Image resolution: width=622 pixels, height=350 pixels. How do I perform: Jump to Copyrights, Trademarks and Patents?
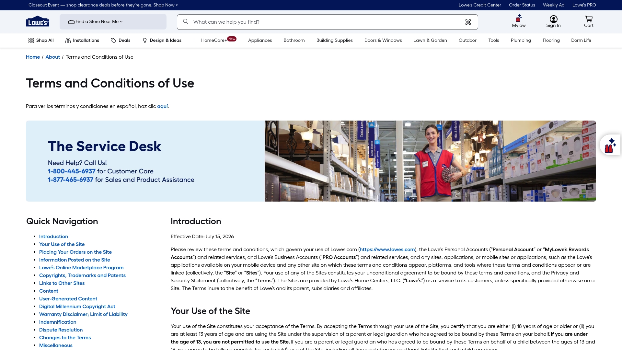click(82, 275)
